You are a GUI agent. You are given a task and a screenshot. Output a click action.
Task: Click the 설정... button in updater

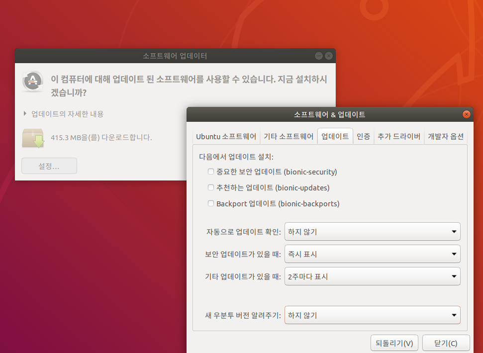pos(49,166)
